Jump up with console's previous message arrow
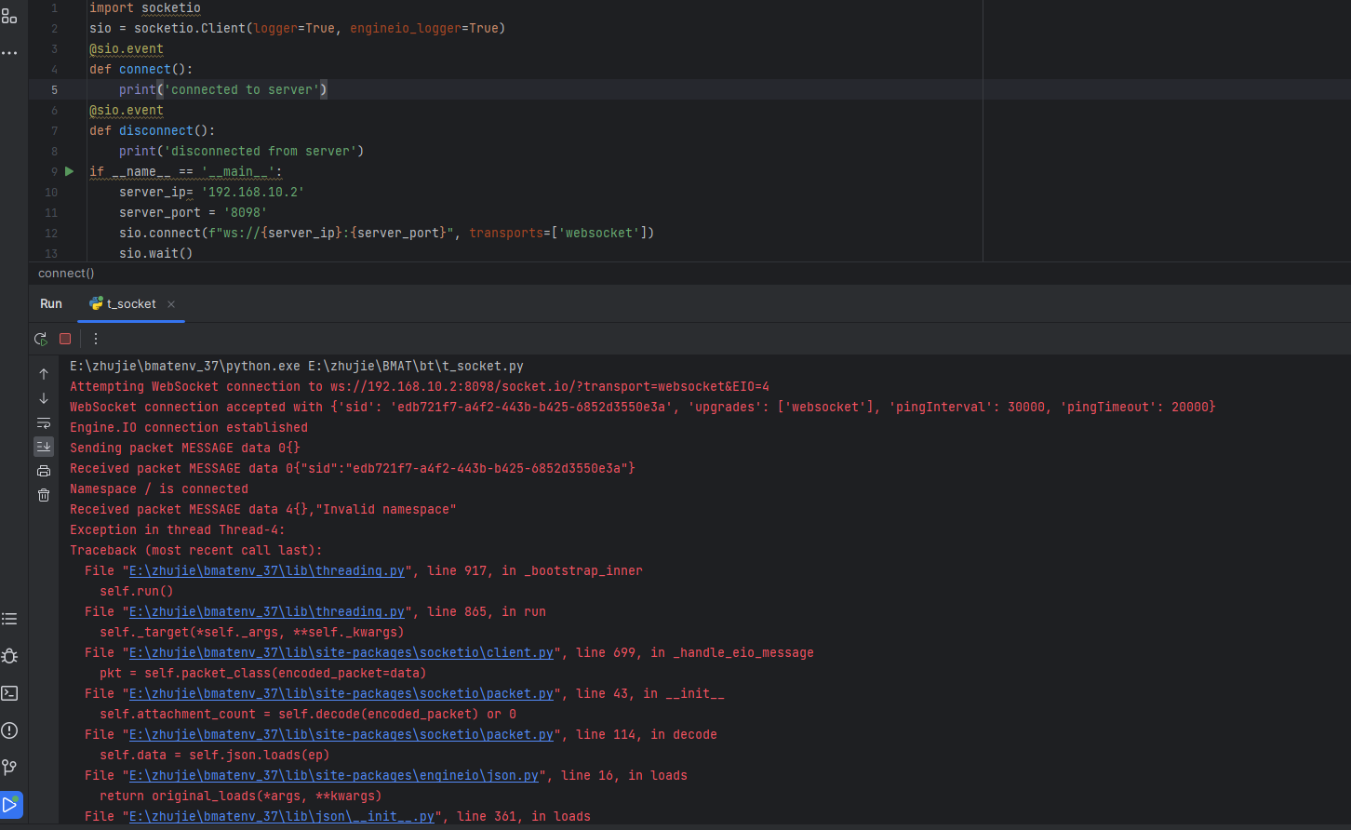The height and width of the screenshot is (830, 1351). pyautogui.click(x=43, y=373)
